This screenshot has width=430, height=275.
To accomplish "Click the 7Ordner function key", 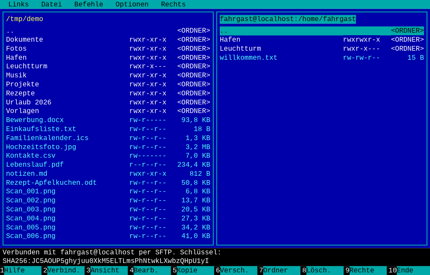I will point(279,270).
